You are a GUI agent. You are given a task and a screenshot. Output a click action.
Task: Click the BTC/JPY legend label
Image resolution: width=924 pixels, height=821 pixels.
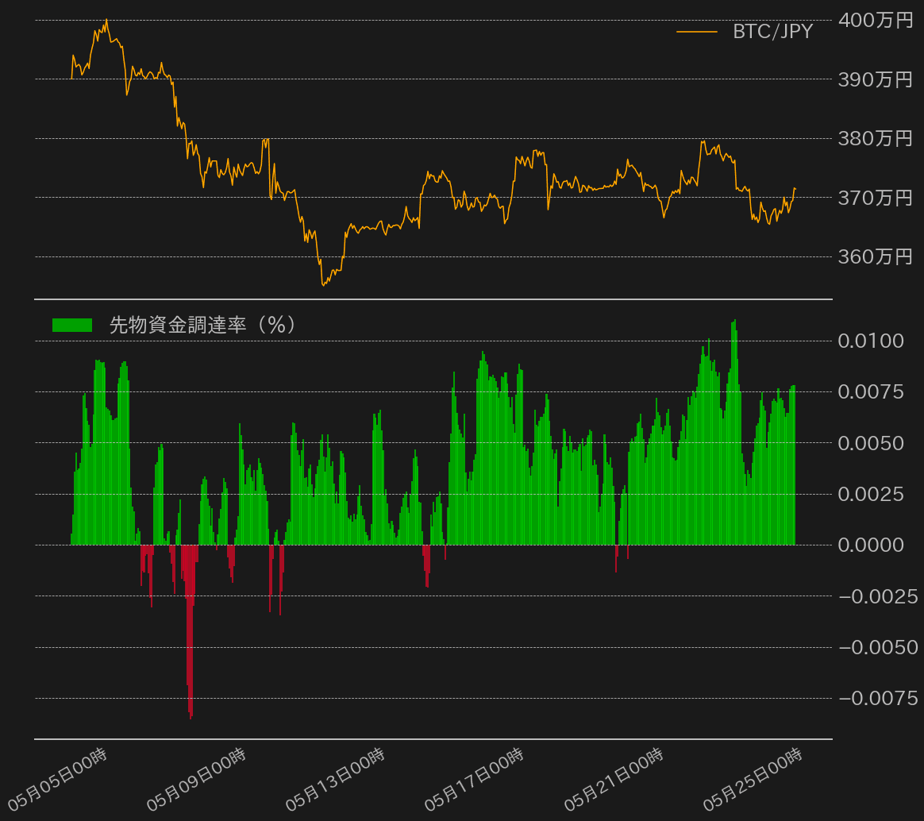tap(772, 32)
